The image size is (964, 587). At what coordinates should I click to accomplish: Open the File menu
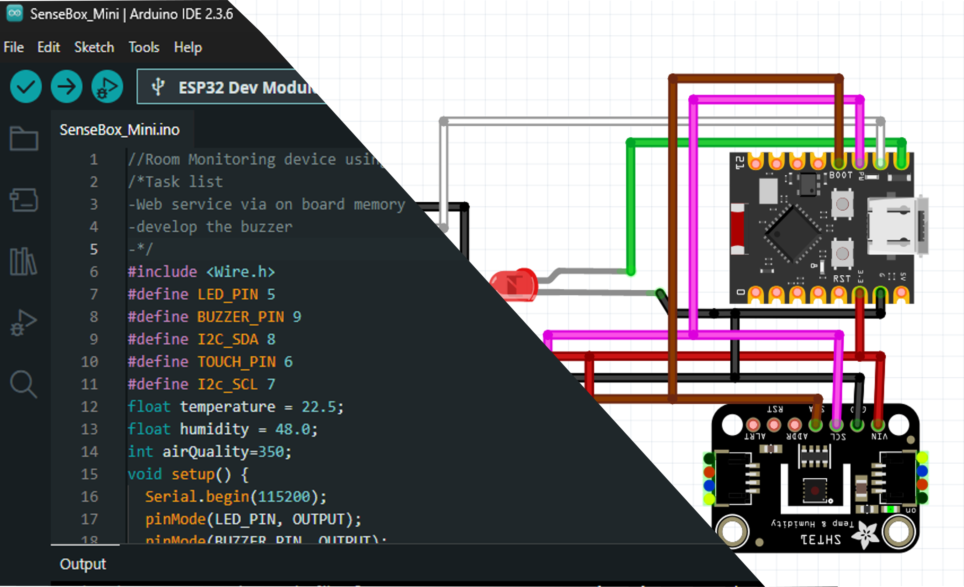pyautogui.click(x=14, y=47)
